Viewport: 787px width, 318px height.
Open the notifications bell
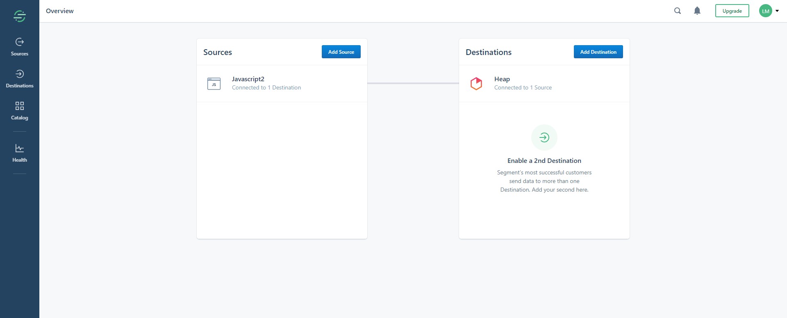coord(697,11)
